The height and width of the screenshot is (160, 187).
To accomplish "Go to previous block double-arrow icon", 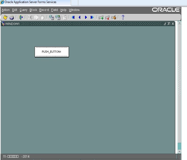I will pyautogui.click(x=73, y=17).
